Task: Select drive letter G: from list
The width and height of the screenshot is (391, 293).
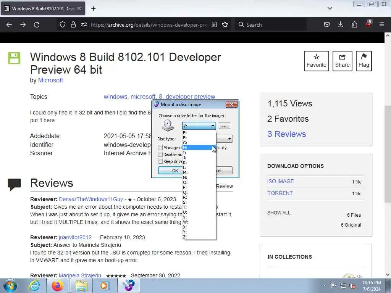Action: pos(199,143)
